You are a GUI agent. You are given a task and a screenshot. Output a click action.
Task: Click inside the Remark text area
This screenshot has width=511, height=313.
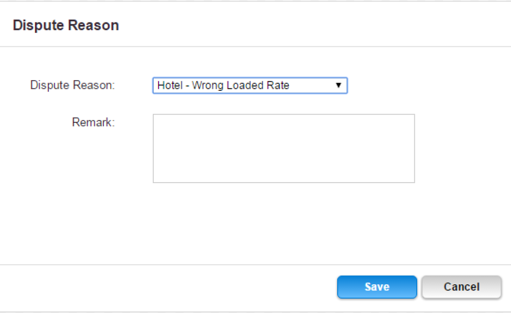(284, 148)
